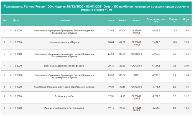
Task: Select the start time 20:45 in row 4
Action: [111, 66]
